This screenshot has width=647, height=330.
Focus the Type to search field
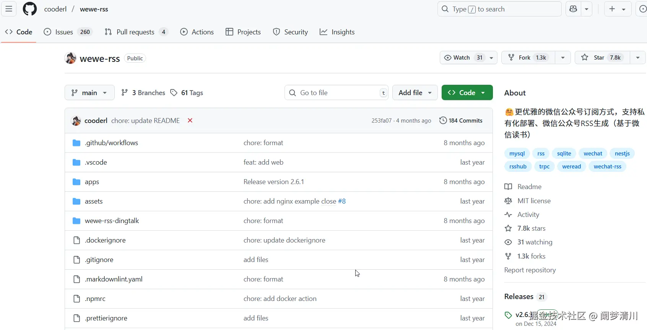coord(499,9)
